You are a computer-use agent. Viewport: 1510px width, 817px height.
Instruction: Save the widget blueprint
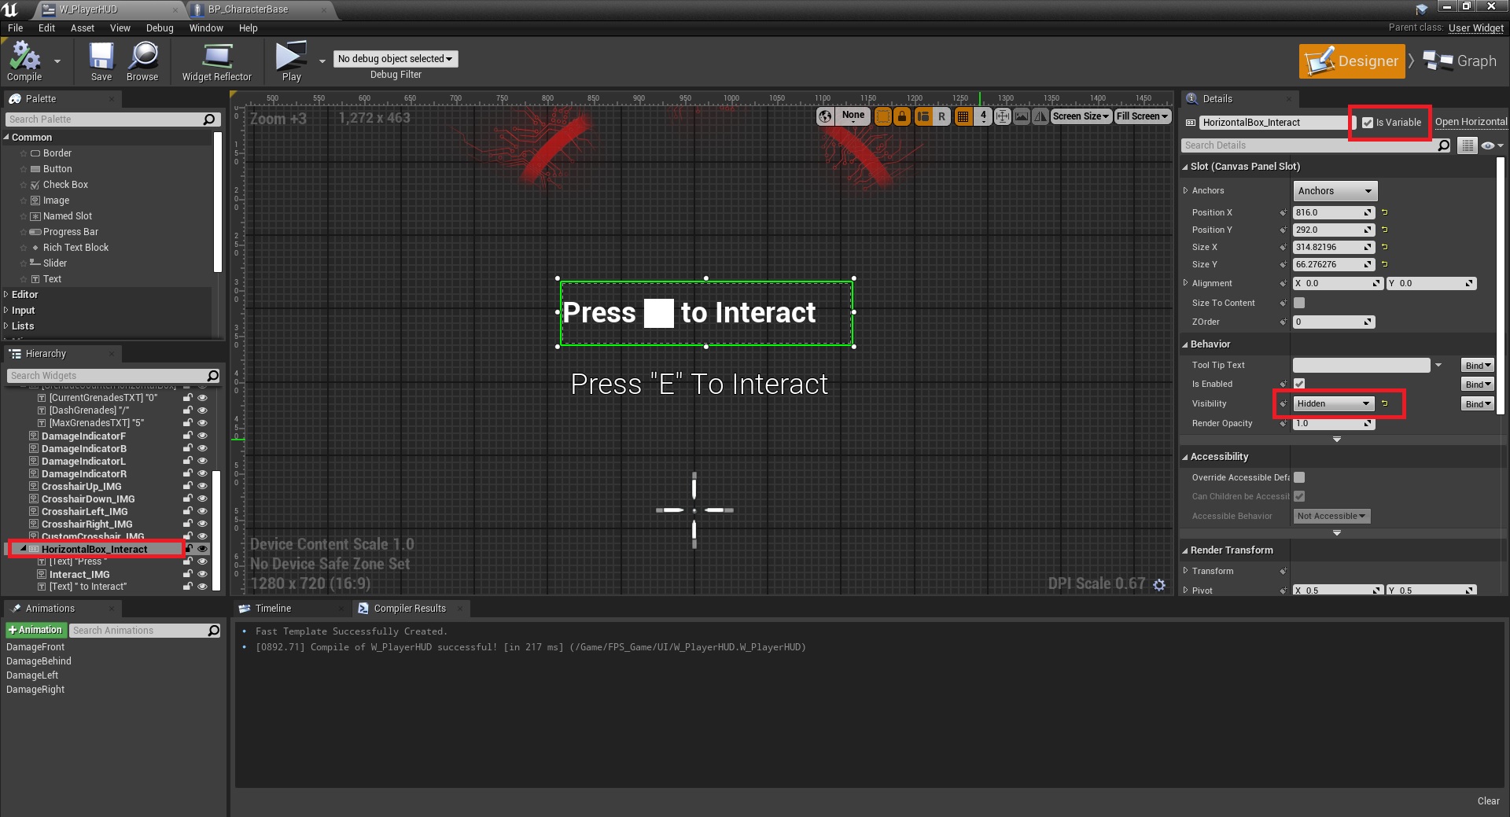point(101,61)
